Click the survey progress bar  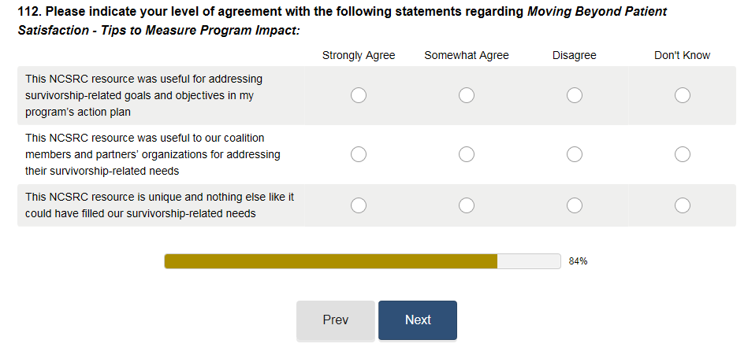click(x=362, y=261)
